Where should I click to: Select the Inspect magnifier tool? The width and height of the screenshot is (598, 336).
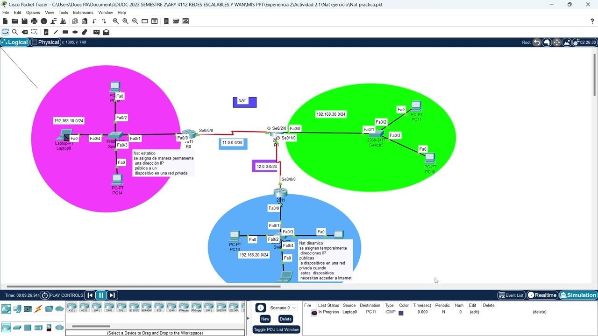(x=15, y=32)
